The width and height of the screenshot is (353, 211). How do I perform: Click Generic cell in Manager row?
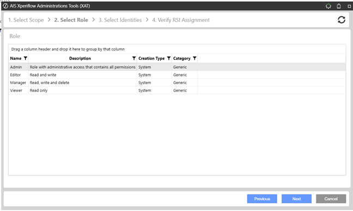(x=185, y=83)
